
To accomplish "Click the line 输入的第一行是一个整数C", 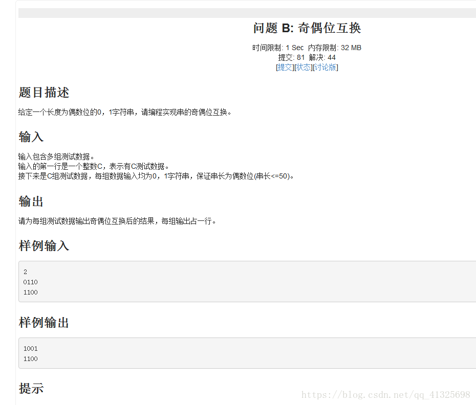I will tap(94, 167).
